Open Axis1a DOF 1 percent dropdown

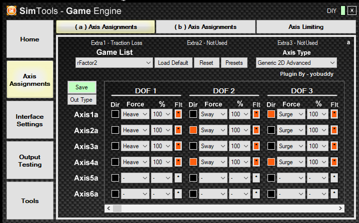[161, 114]
